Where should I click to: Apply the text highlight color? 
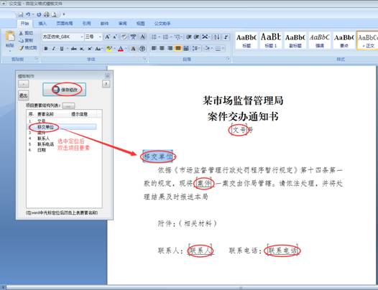coord(109,49)
